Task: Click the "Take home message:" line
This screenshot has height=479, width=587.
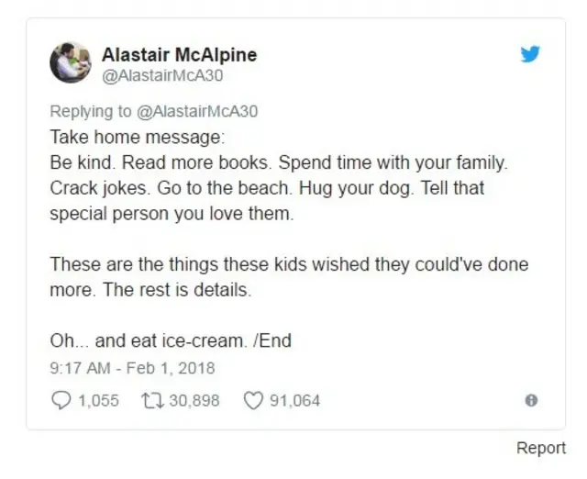Action: 137,138
